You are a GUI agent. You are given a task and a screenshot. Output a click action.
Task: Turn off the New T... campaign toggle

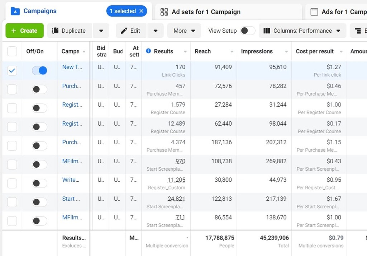(39, 71)
